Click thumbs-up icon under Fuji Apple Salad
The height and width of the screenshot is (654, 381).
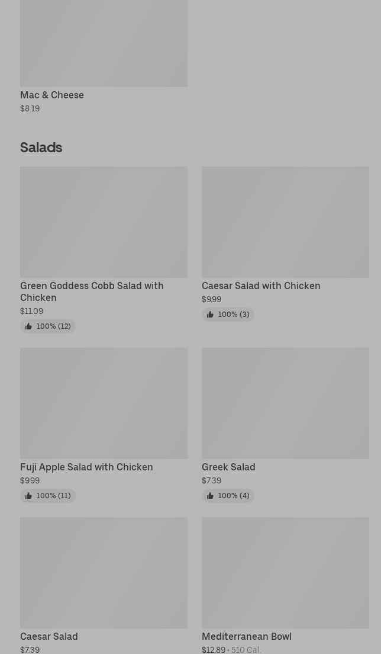tap(28, 496)
